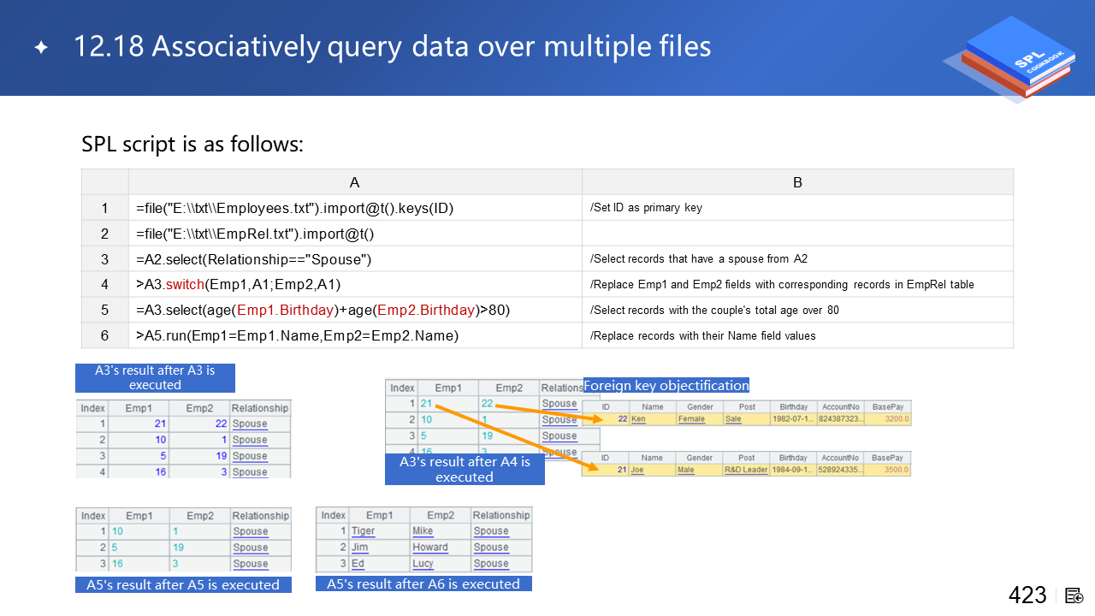Select column header B of script grid

pyautogui.click(x=797, y=182)
